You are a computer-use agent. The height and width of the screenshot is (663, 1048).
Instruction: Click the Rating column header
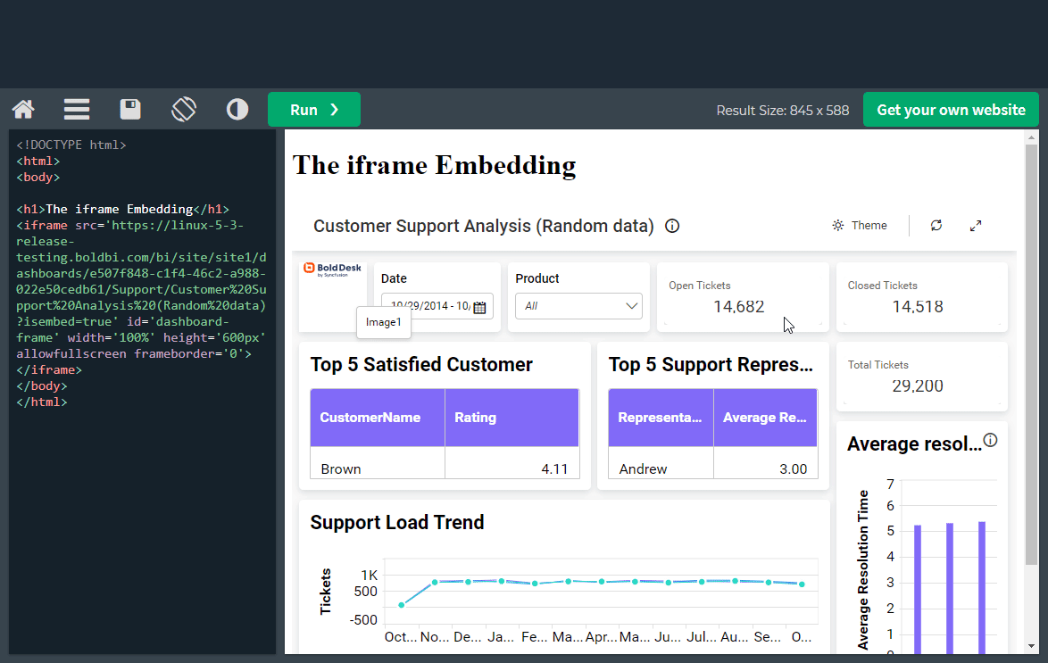(x=512, y=418)
